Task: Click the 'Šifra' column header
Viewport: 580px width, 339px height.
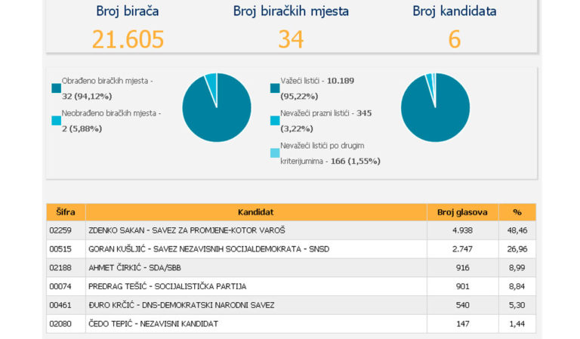Action: 66,212
